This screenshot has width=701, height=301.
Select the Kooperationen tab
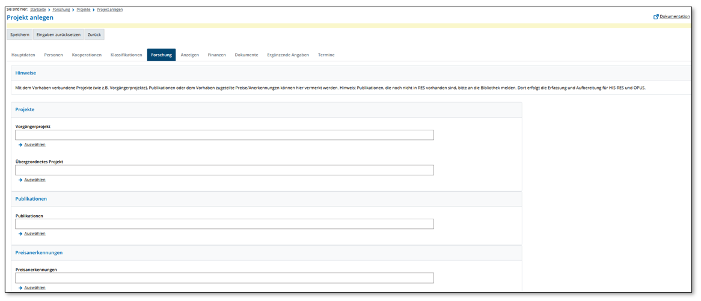point(87,55)
